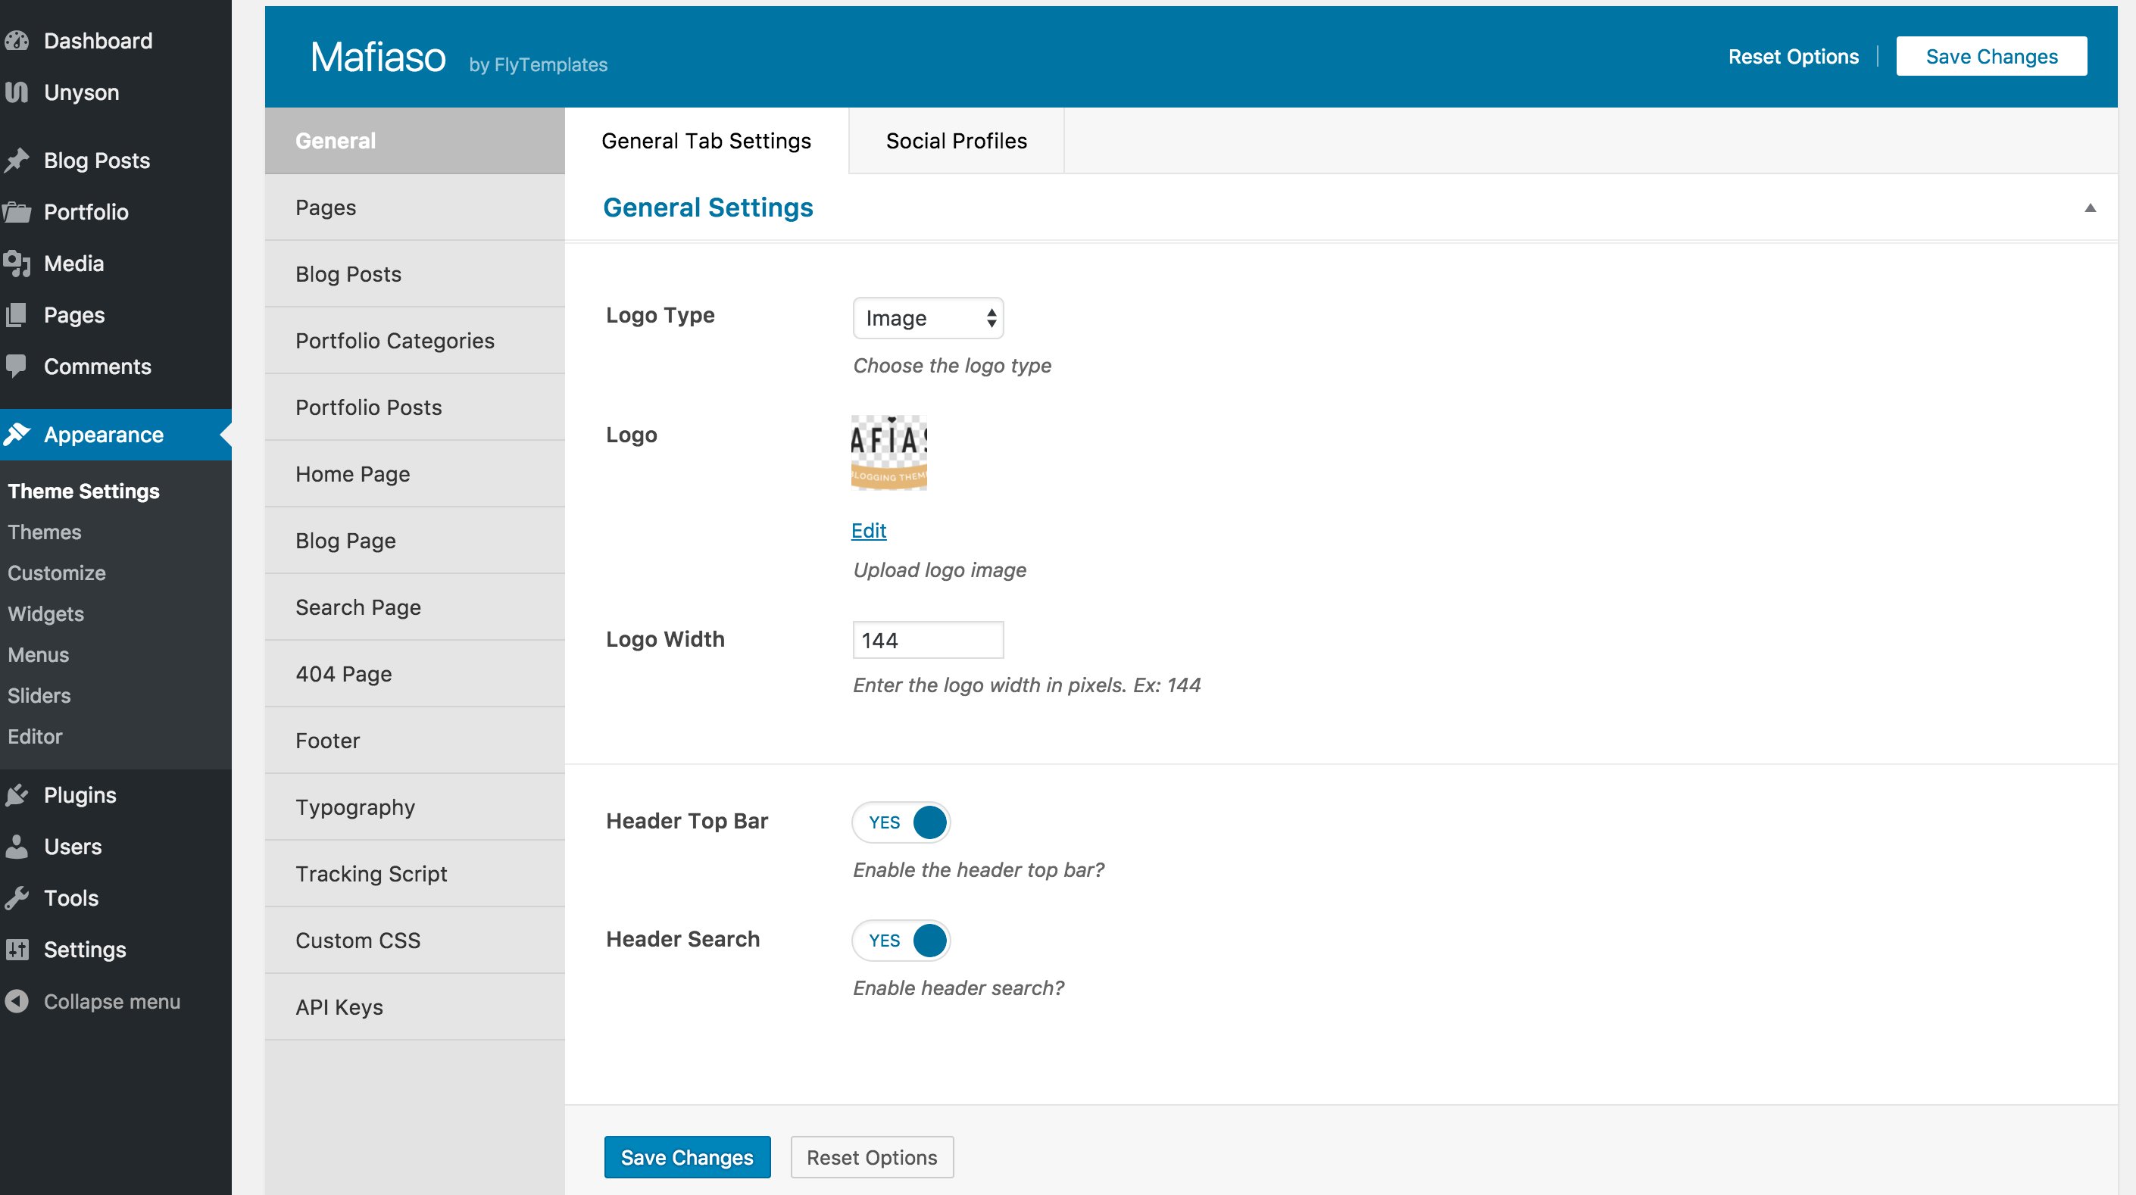Click the Tools wrench icon
Image resolution: width=2136 pixels, height=1195 pixels.
(x=17, y=898)
